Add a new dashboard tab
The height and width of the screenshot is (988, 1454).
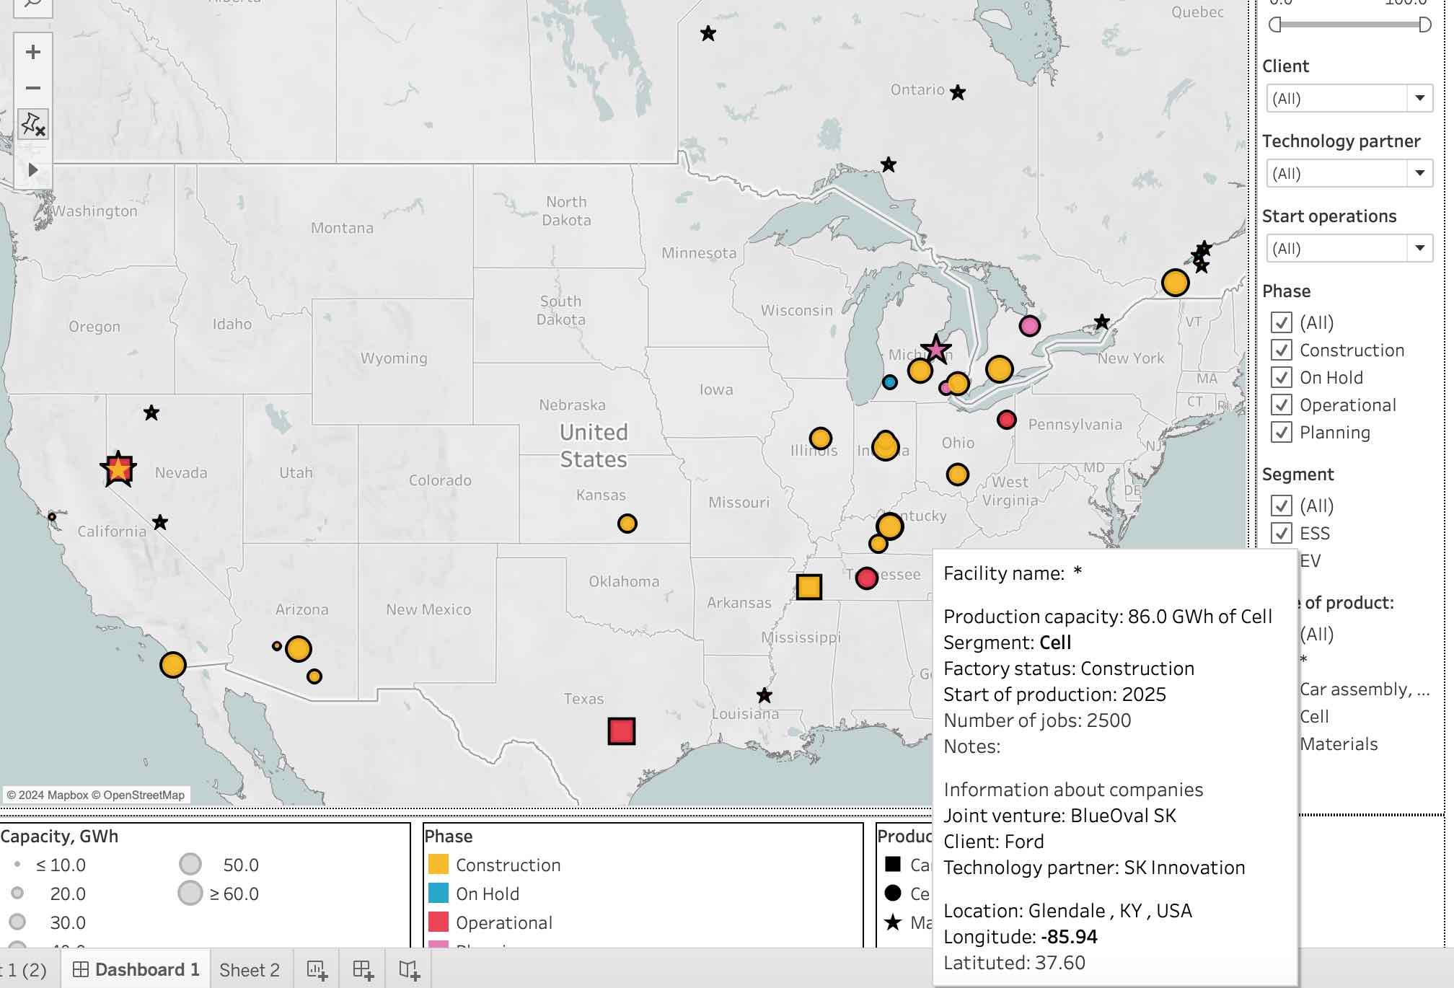pyautogui.click(x=363, y=970)
